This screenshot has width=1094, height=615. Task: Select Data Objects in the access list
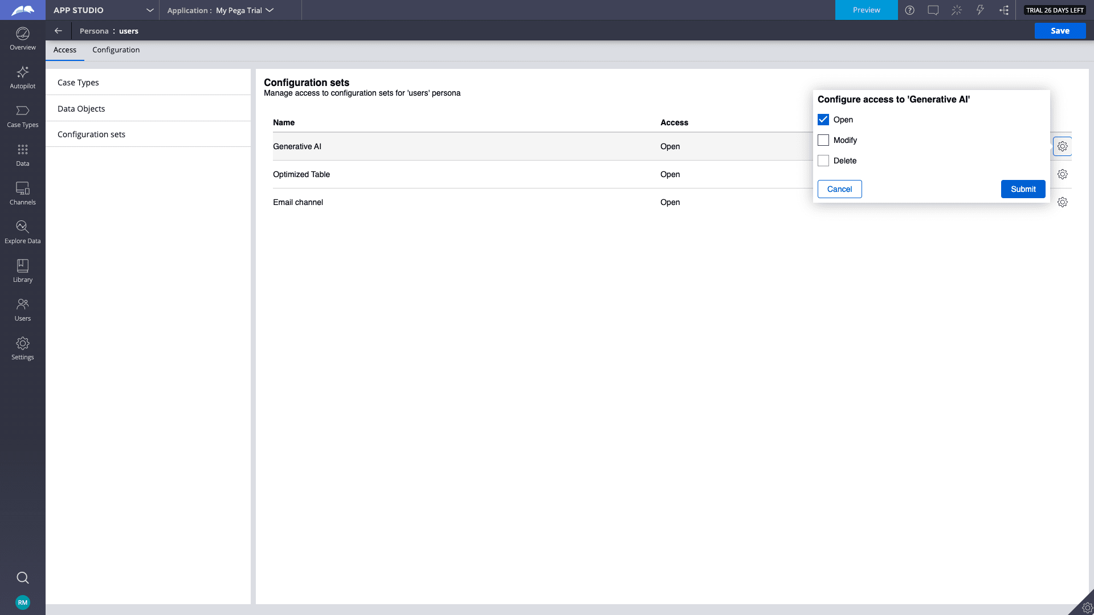click(148, 109)
